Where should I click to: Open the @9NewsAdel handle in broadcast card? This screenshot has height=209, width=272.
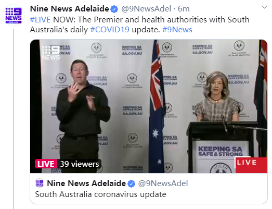tap(163, 183)
